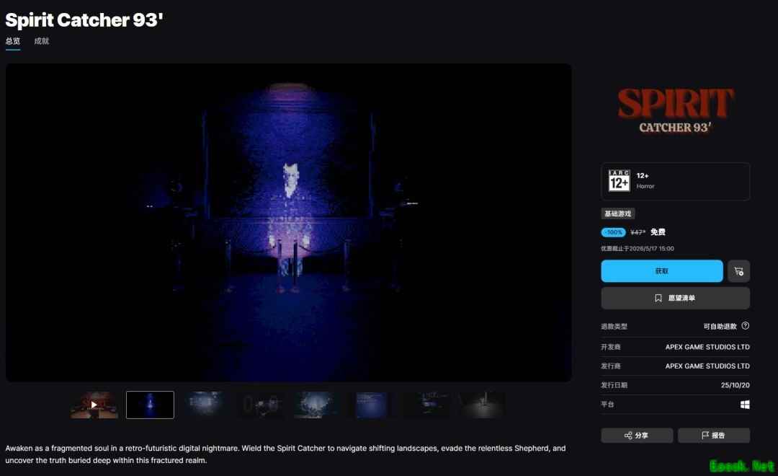The width and height of the screenshot is (778, 476).
Task: Click the struck-through ¥47 original price
Action: [x=638, y=232]
